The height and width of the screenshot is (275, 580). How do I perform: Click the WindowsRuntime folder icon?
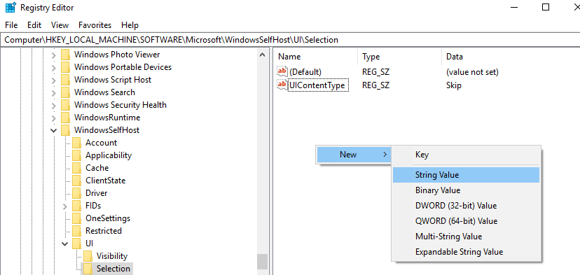point(65,118)
